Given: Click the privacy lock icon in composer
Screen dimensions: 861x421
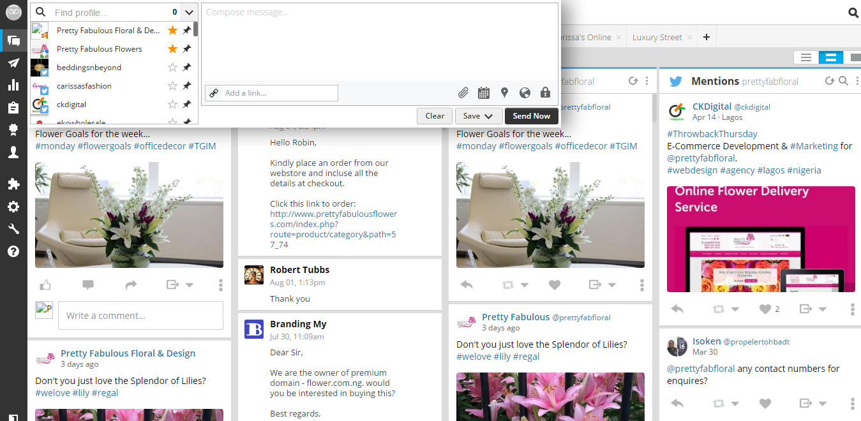Looking at the screenshot, I should point(545,93).
